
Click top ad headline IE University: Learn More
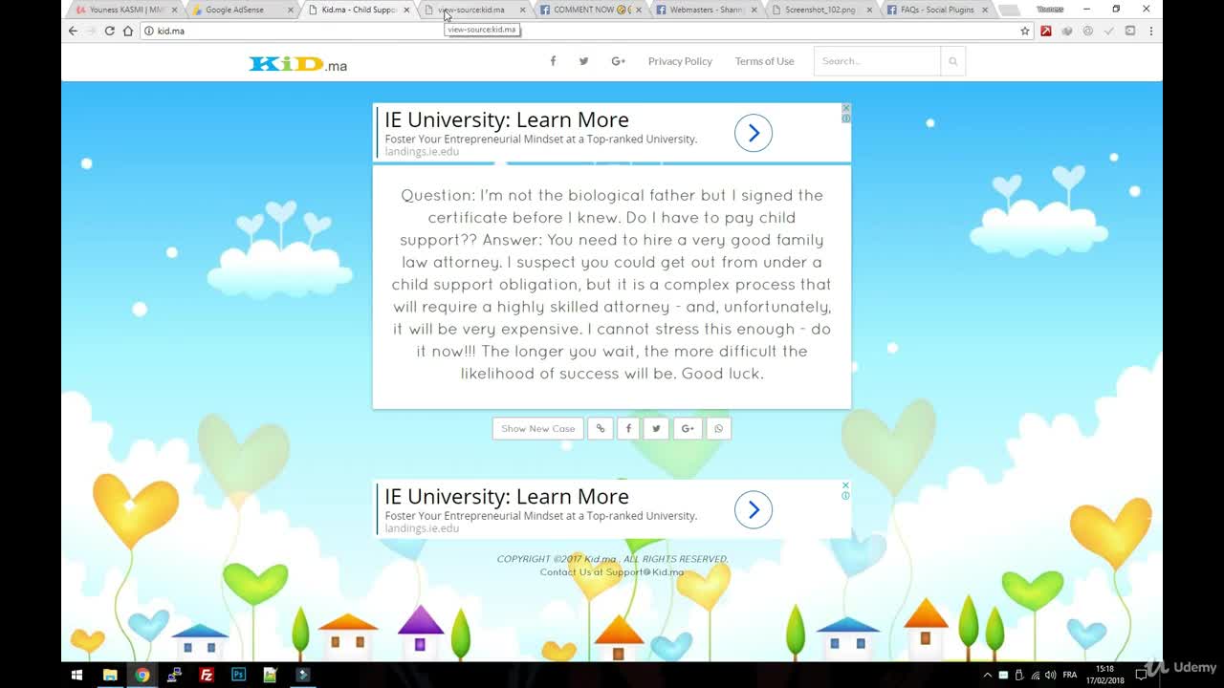[507, 119]
